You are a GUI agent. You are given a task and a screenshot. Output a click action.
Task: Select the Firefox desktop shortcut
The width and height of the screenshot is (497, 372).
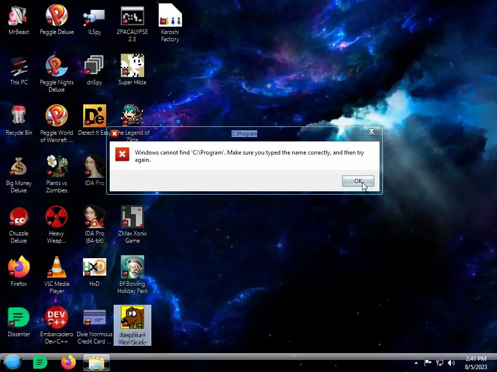click(18, 272)
